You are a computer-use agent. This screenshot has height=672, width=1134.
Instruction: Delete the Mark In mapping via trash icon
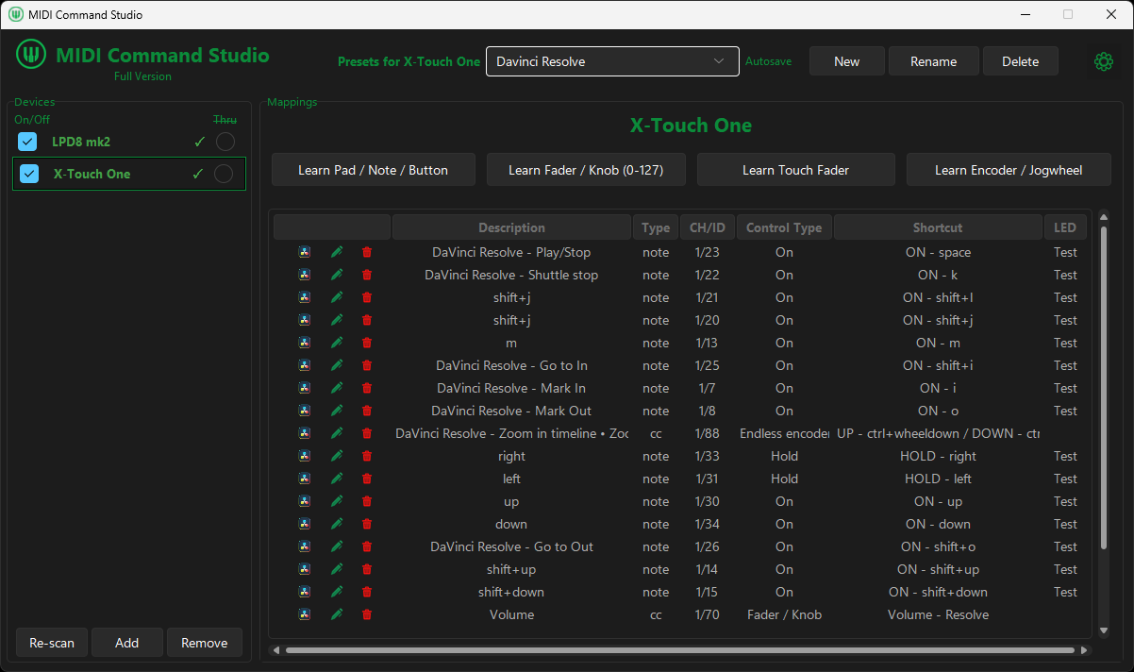[x=366, y=388]
